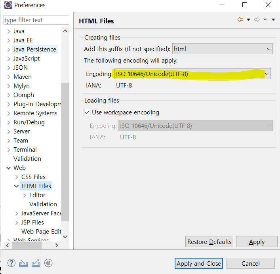Click Apply and Close button
Image resolution: width=280 pixels, height=274 pixels.
pos(199,263)
